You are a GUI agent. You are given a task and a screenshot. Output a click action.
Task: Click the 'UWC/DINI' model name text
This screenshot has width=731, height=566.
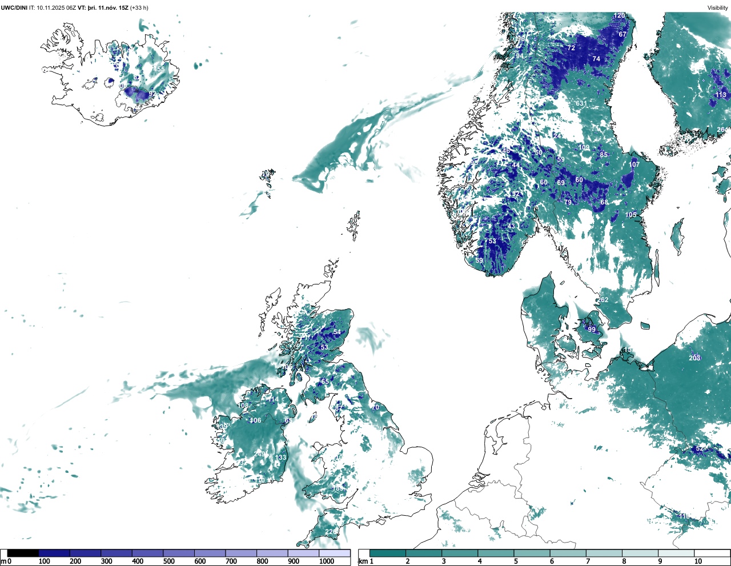point(14,8)
